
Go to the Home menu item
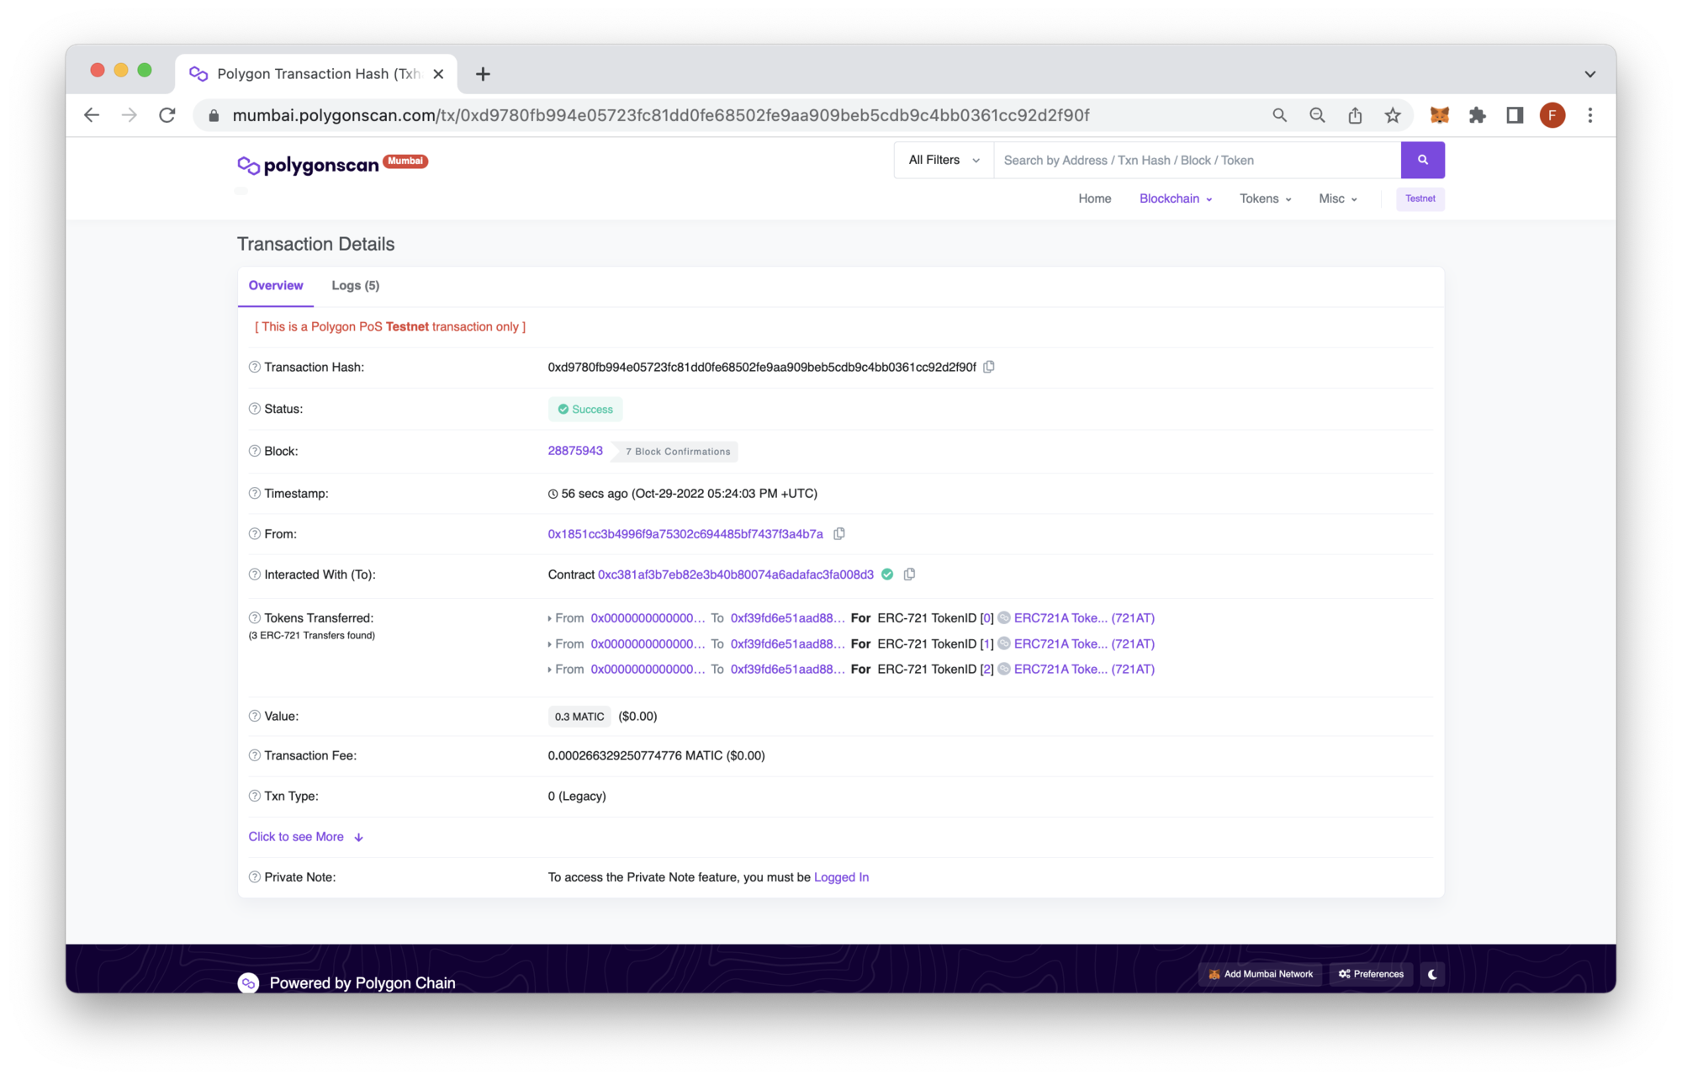click(1094, 199)
